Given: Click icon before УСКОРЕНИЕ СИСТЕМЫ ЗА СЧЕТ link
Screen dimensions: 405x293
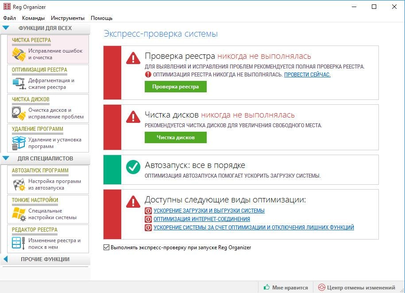Looking at the screenshot, I should [x=148, y=228].
